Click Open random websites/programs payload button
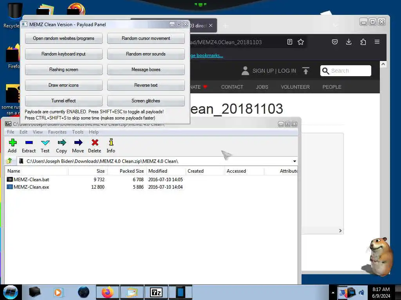 click(64, 38)
